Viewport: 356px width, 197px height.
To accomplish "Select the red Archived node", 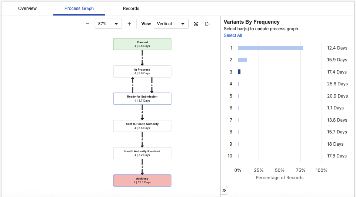I will (142, 180).
